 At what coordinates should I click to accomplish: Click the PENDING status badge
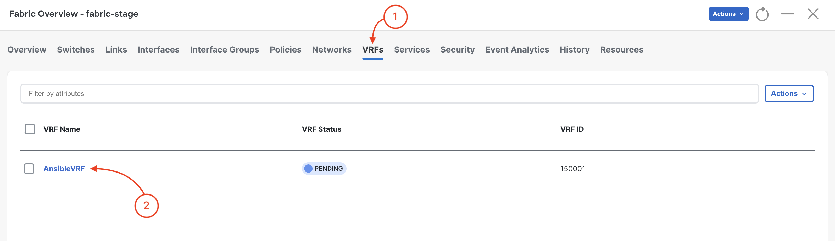(324, 169)
